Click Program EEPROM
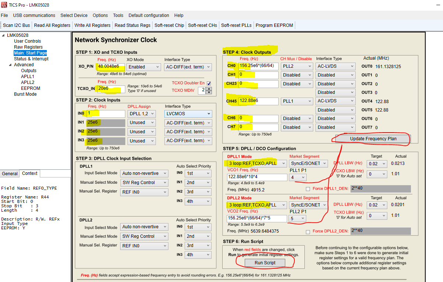 (275, 25)
